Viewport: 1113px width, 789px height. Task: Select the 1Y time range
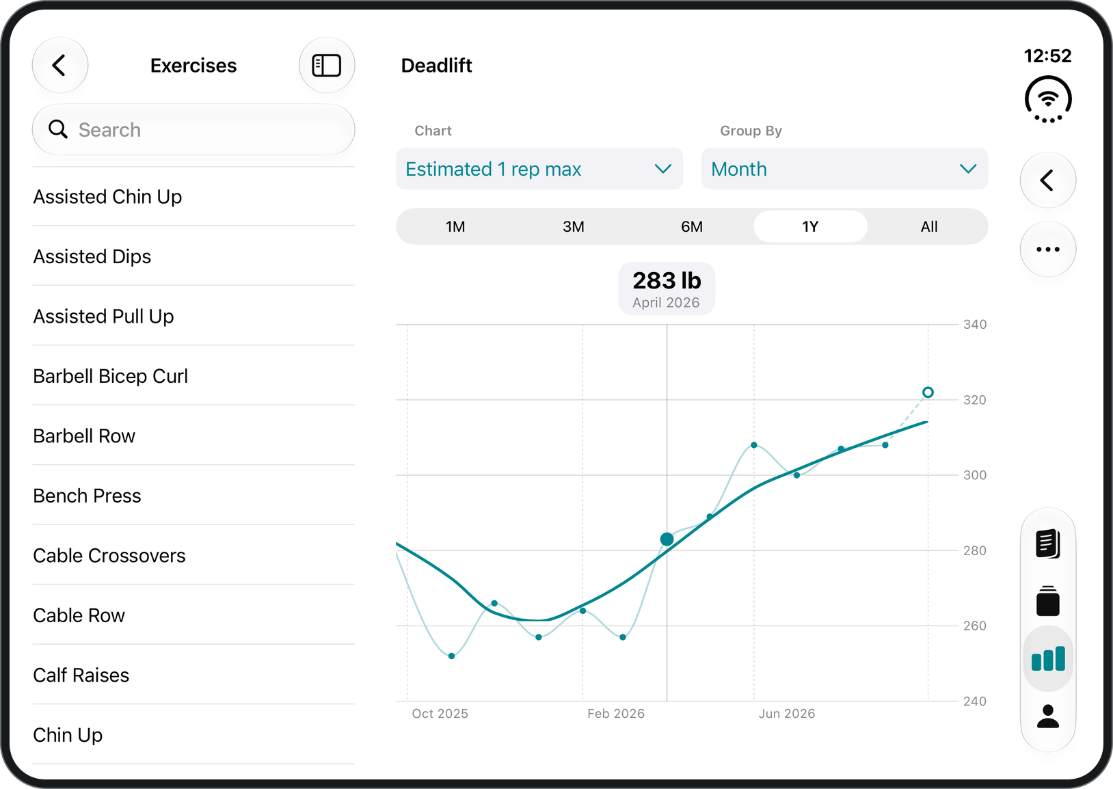[x=810, y=226]
